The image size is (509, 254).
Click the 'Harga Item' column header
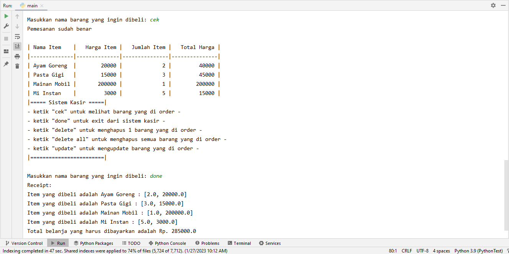point(101,48)
